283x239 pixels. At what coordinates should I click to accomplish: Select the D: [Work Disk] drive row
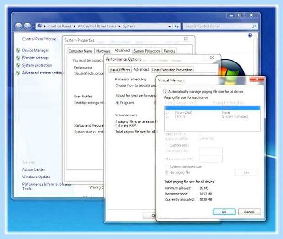212,113
